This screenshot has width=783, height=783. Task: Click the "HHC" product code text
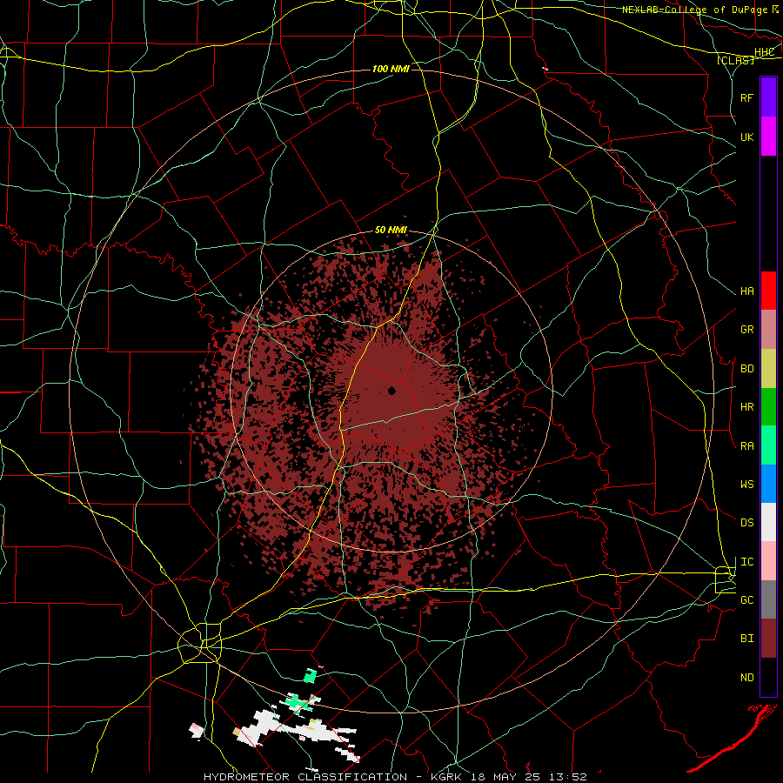coord(764,52)
